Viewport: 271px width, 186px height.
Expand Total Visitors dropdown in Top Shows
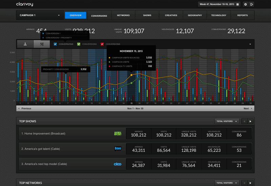pos(227,121)
